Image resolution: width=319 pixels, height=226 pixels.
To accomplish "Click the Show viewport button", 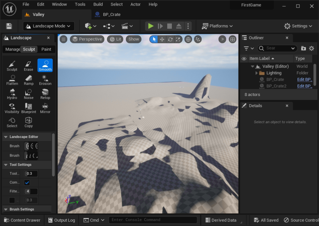I will pos(134,39).
